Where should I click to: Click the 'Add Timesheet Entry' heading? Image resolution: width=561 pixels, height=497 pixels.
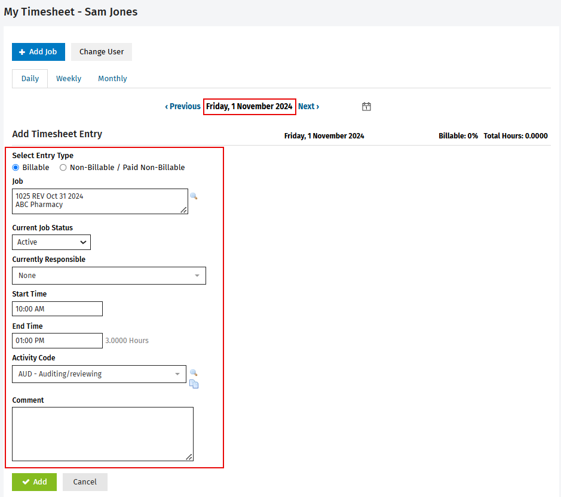(x=57, y=134)
